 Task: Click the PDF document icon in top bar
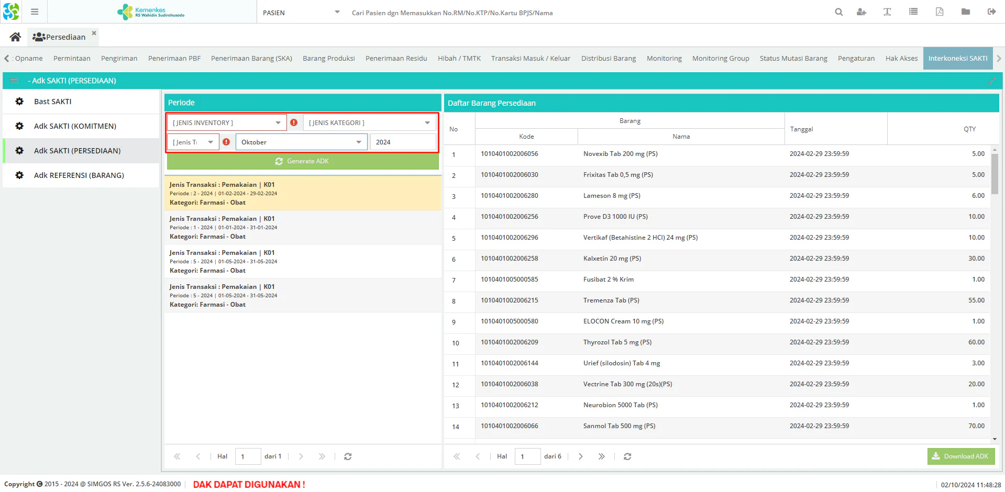click(x=939, y=12)
